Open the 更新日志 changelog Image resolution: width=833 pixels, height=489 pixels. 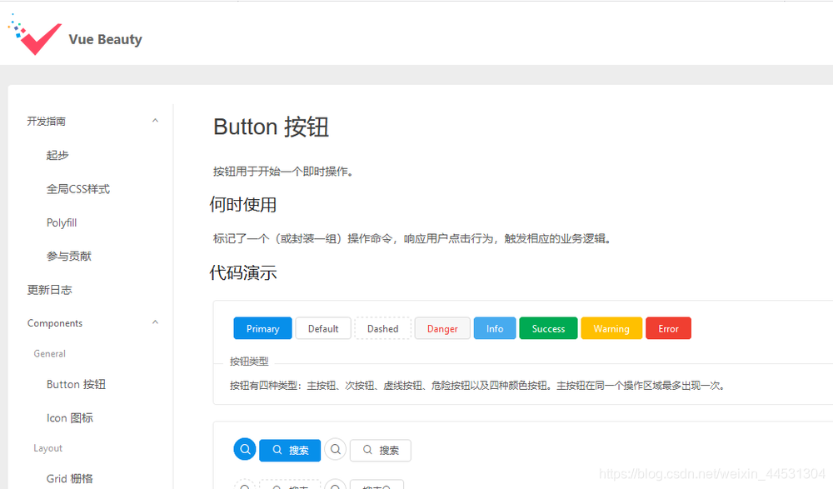pos(51,290)
